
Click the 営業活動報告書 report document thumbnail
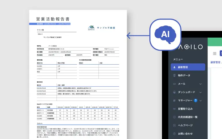[78, 75]
